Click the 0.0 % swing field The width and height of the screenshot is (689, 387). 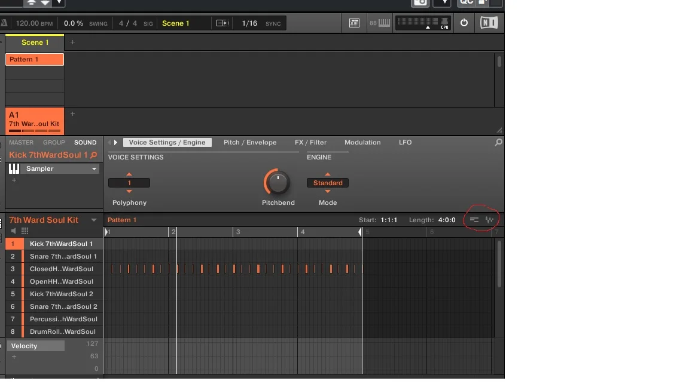coord(74,23)
